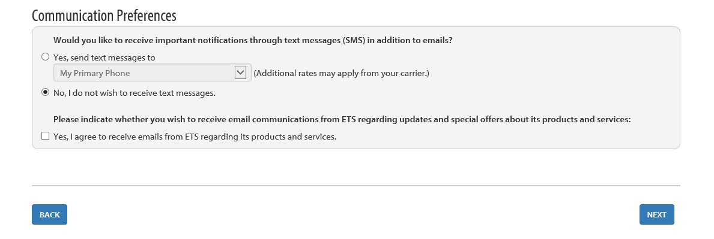Click the chevron arrow on phone dropdown
Image resolution: width=714 pixels, height=239 pixels.
pos(240,72)
